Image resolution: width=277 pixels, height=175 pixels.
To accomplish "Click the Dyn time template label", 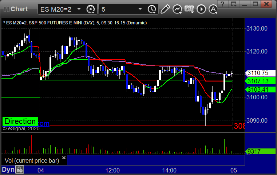I will pyautogui.click(x=8, y=170).
